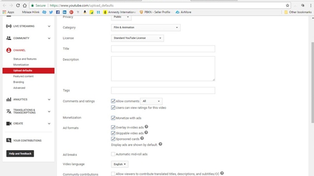
Task: Toggle Allow comments checkbox
Action: (x=113, y=101)
